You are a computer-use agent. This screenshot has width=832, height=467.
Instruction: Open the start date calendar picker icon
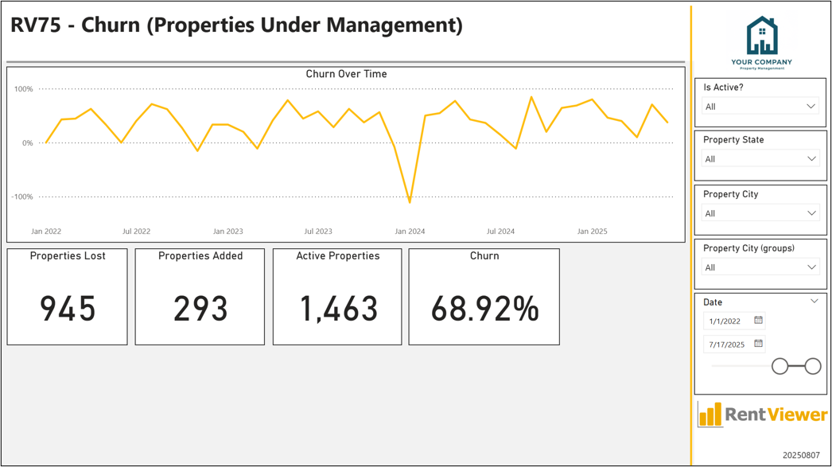pos(758,320)
